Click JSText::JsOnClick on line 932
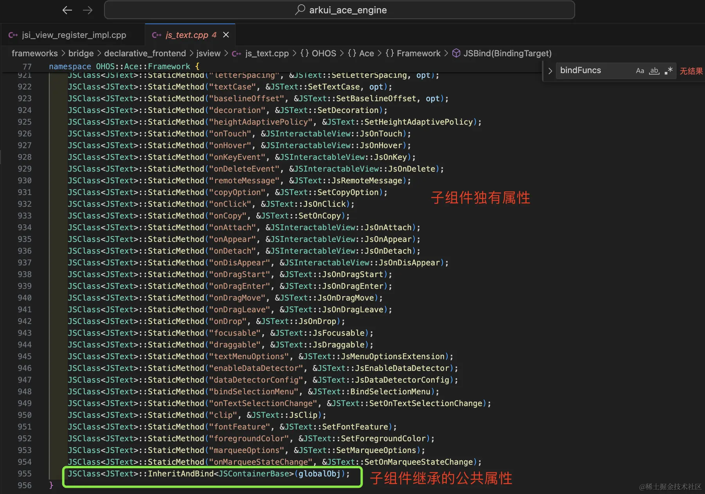The width and height of the screenshot is (705, 494). (x=306, y=204)
